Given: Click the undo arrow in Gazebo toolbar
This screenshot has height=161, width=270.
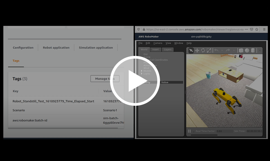Looking at the screenshot, I should pos(216,50).
